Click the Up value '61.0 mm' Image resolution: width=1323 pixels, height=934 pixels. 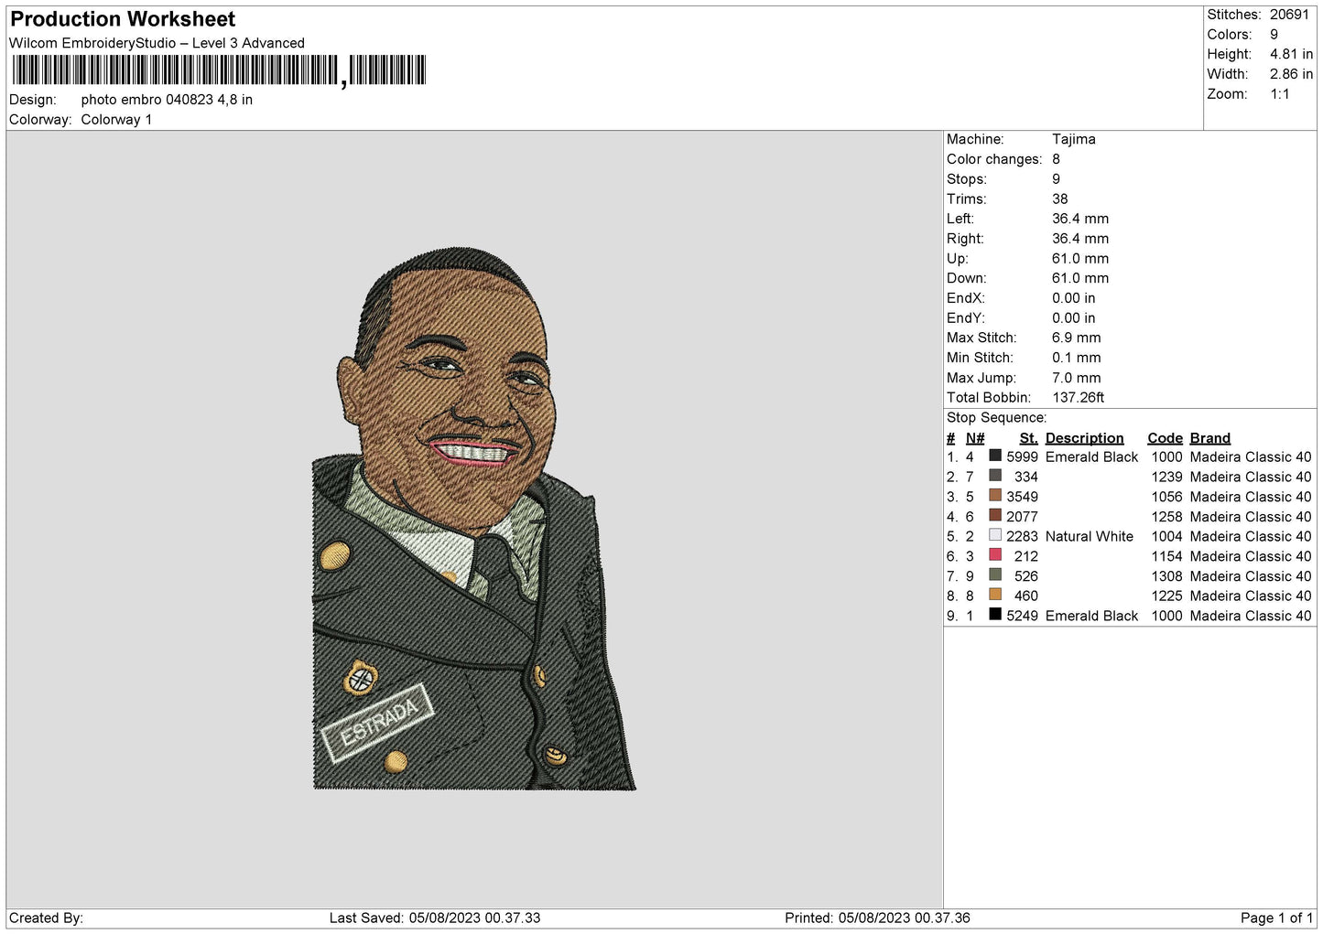(x=1079, y=258)
